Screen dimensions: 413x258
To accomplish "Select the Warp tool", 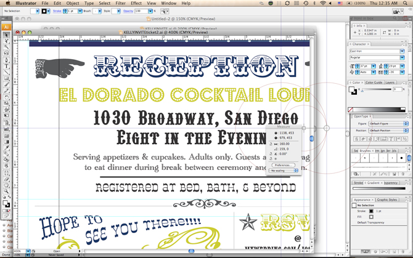I will (7, 110).
